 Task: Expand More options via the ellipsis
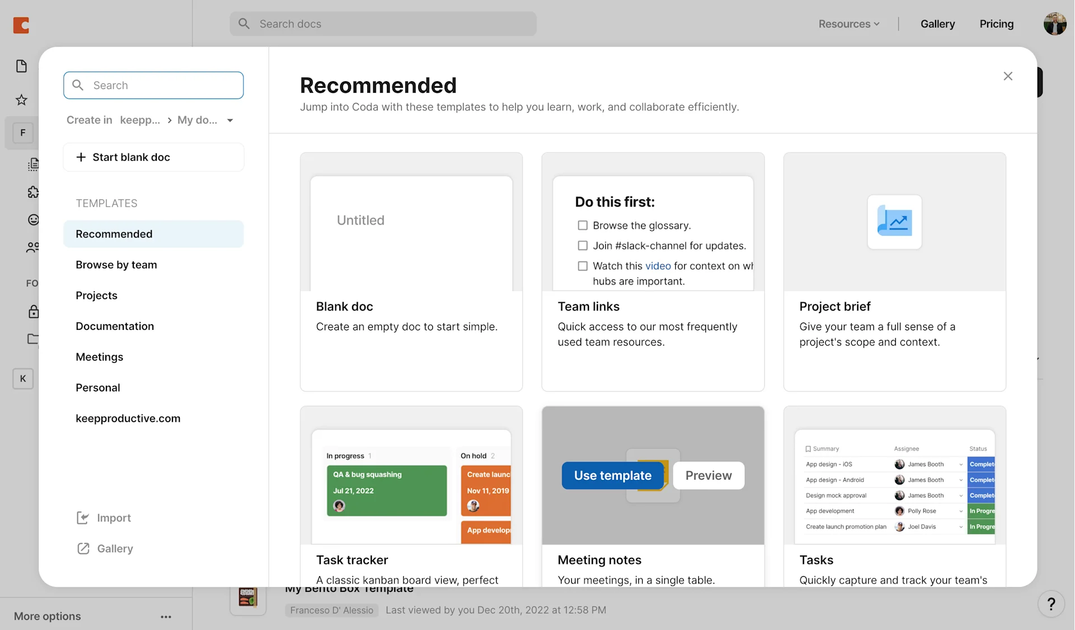point(165,617)
